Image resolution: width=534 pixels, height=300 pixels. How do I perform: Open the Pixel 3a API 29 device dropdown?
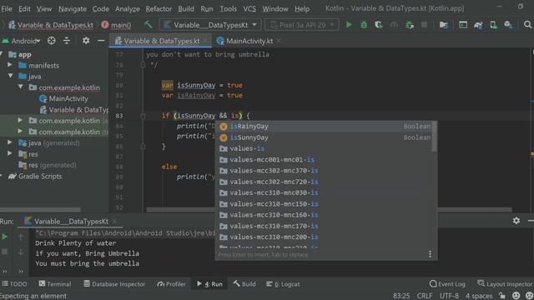coord(302,25)
